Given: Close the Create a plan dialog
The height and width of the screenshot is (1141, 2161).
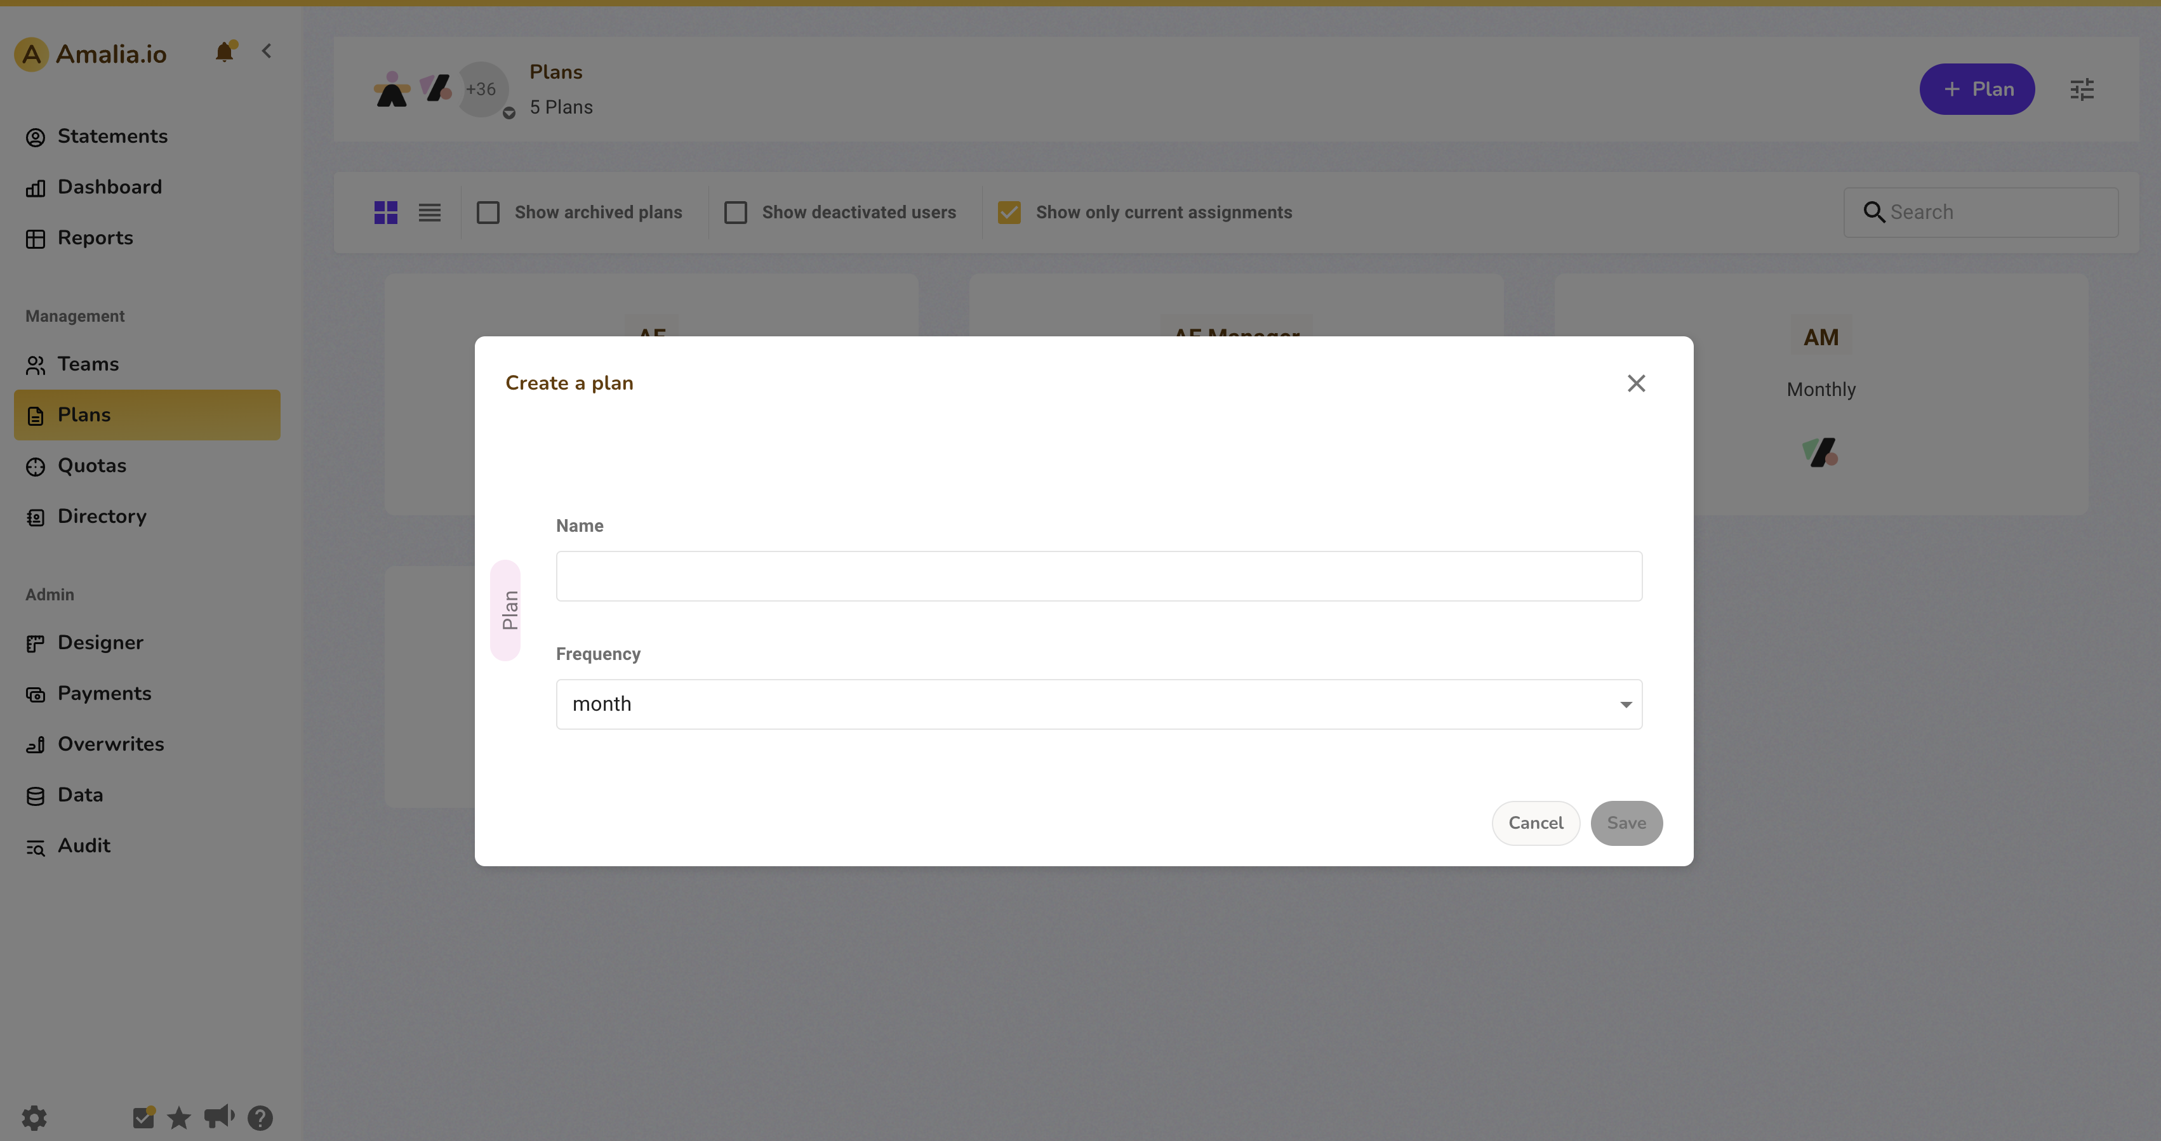Looking at the screenshot, I should pos(1636,383).
